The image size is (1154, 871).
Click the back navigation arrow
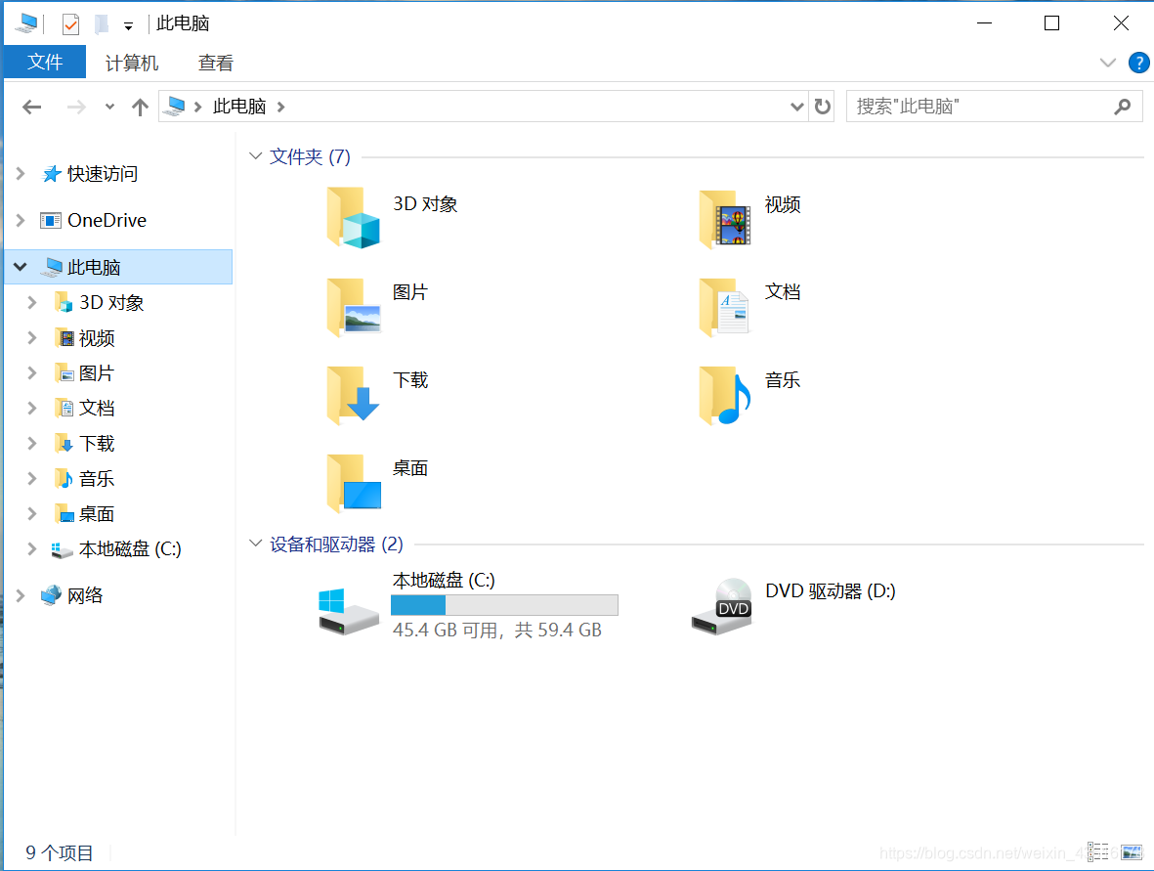tap(31, 108)
